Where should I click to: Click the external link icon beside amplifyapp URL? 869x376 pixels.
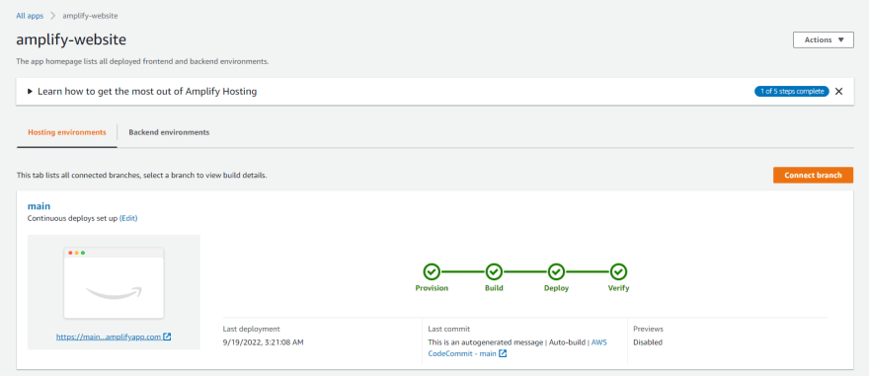(x=167, y=337)
